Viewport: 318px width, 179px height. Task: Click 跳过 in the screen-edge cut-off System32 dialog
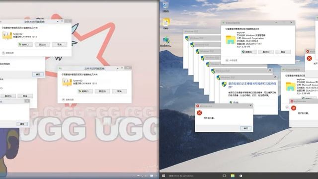42,44
